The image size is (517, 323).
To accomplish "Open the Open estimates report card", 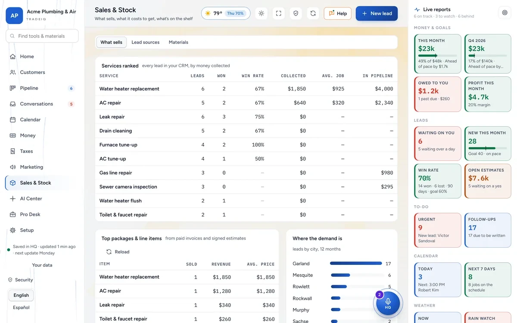I will pyautogui.click(x=488, y=181).
